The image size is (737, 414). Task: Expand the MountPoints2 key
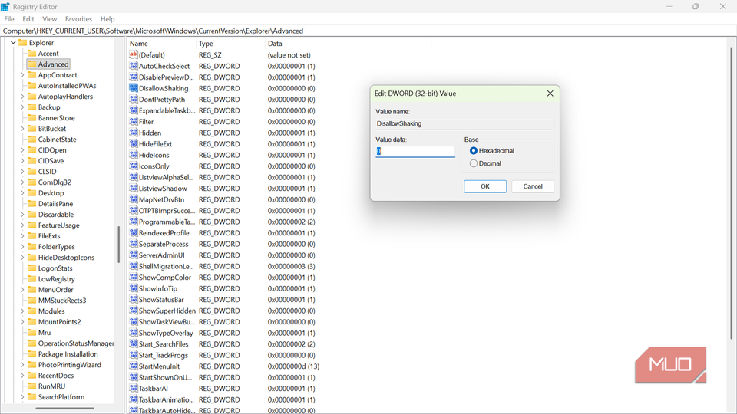[x=22, y=322]
